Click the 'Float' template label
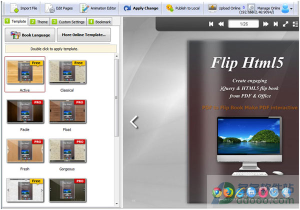The image size is (300, 210). click(x=67, y=129)
